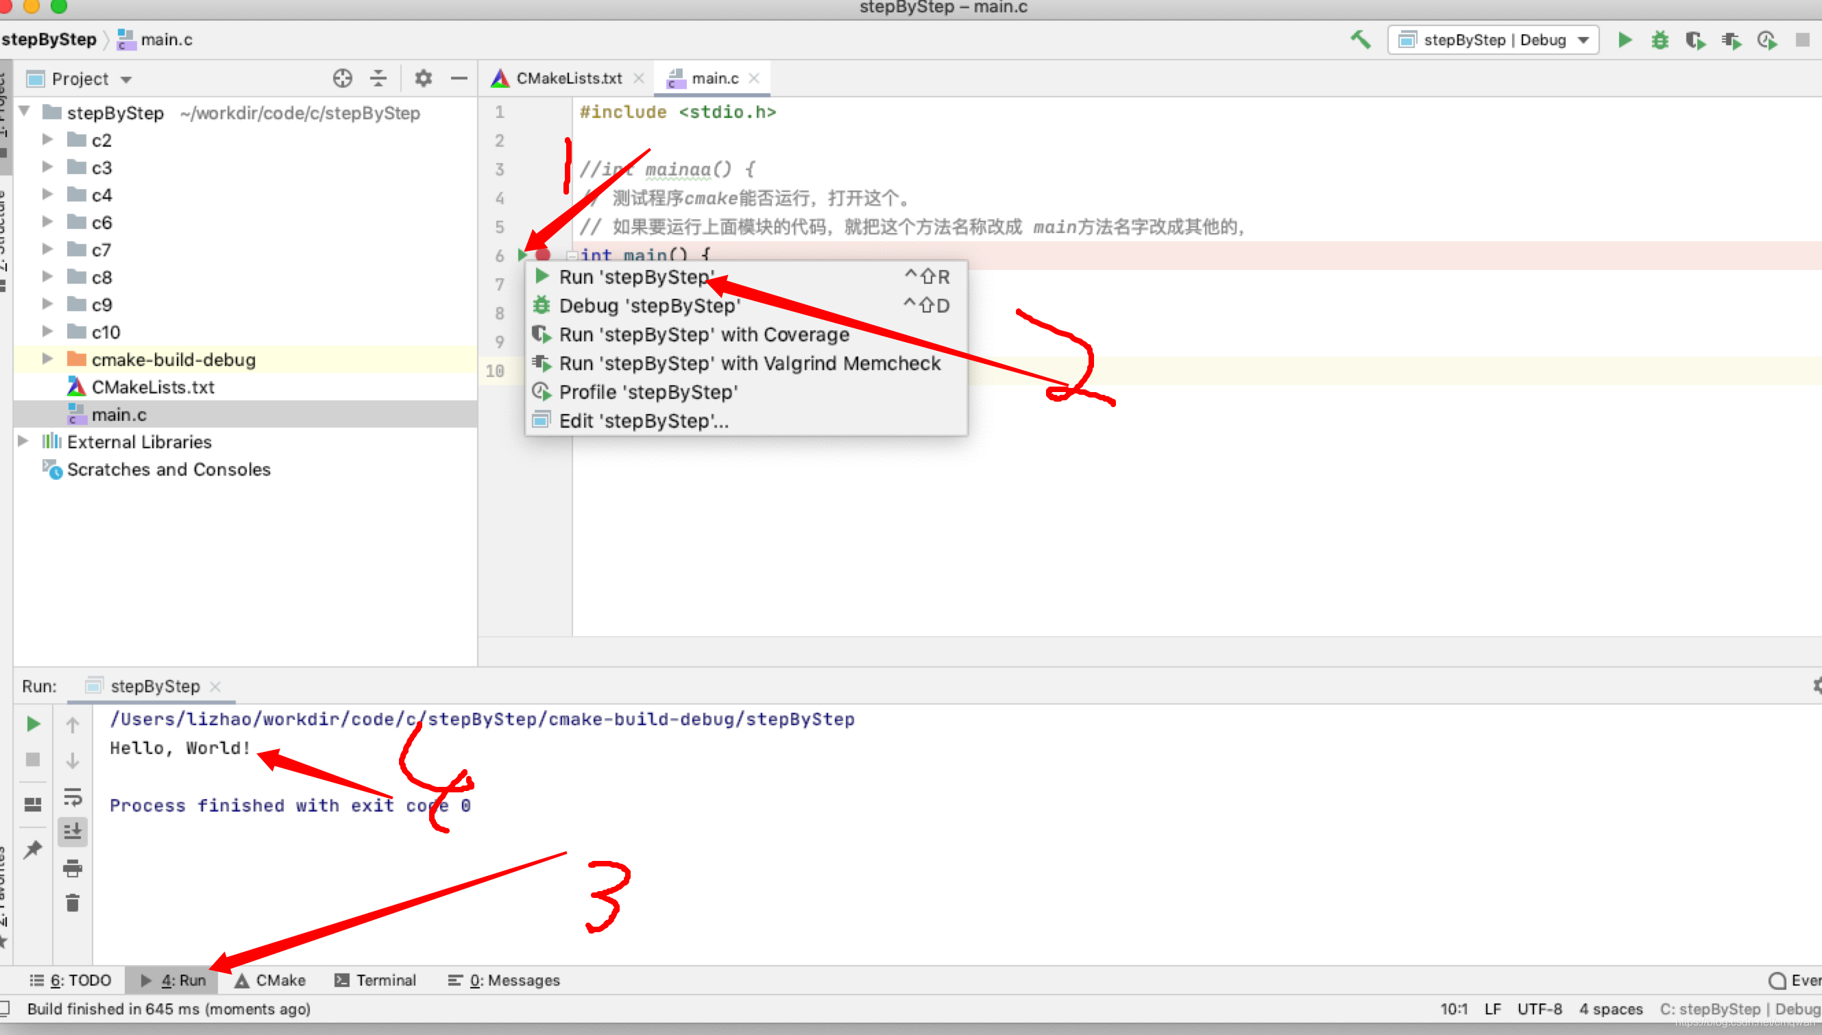Viewport: 1822px width, 1035px height.
Task: Click the green run gutter arrow on line 6
Action: coord(522,255)
